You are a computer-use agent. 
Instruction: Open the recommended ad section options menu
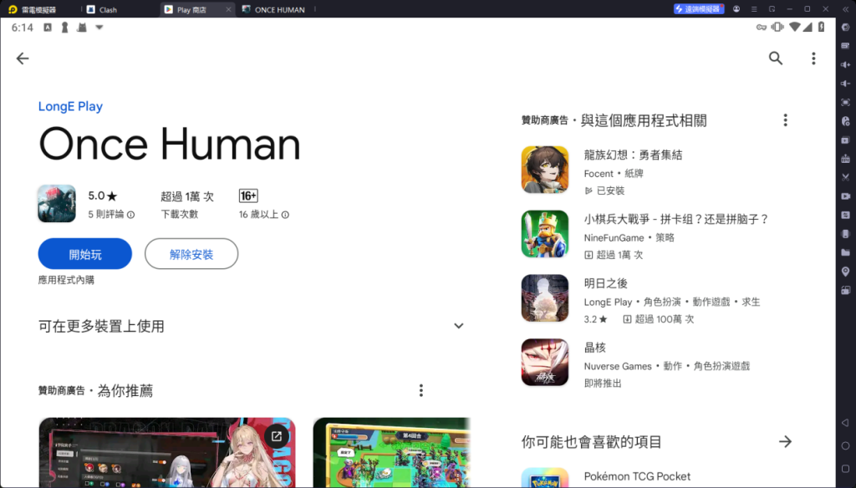click(421, 390)
